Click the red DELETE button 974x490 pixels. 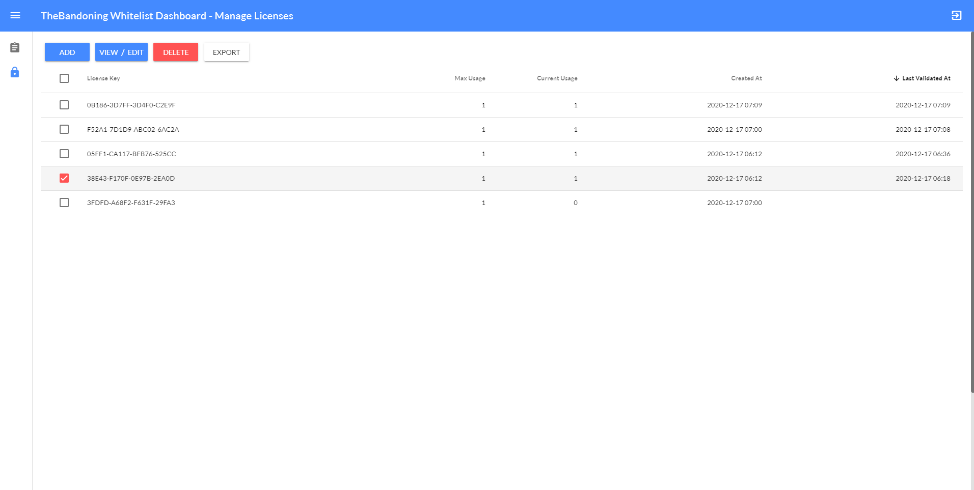click(176, 52)
